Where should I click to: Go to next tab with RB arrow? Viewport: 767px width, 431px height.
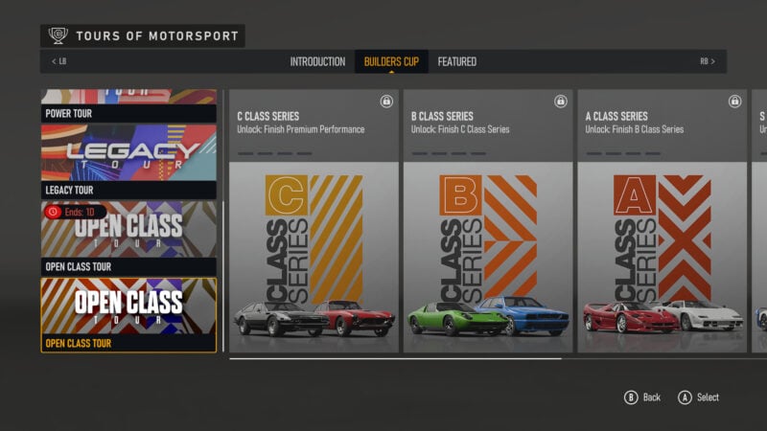pos(708,61)
